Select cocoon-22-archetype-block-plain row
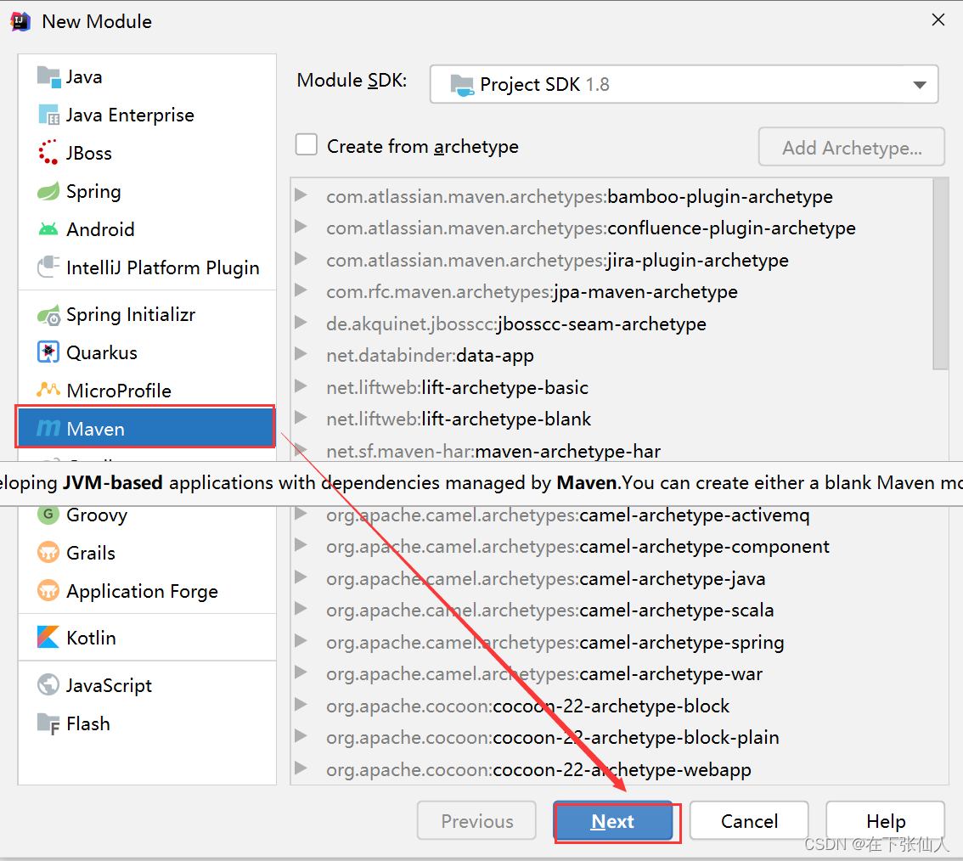The width and height of the screenshot is (963, 861). coord(611,737)
